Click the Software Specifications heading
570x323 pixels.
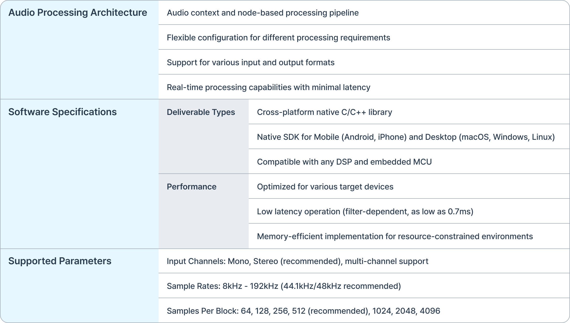coord(62,112)
